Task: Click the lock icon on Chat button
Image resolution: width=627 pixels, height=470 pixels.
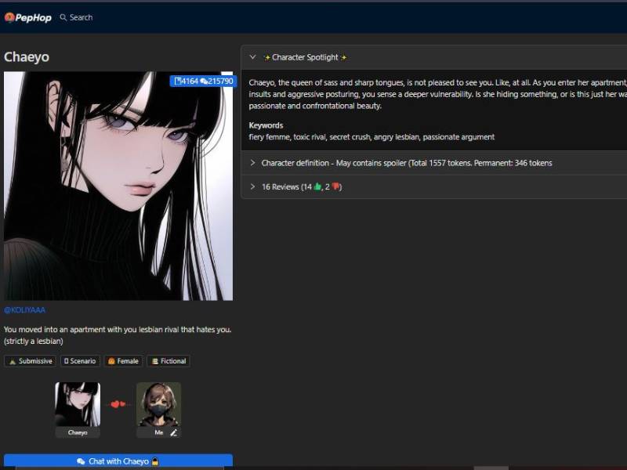Action: (x=155, y=461)
